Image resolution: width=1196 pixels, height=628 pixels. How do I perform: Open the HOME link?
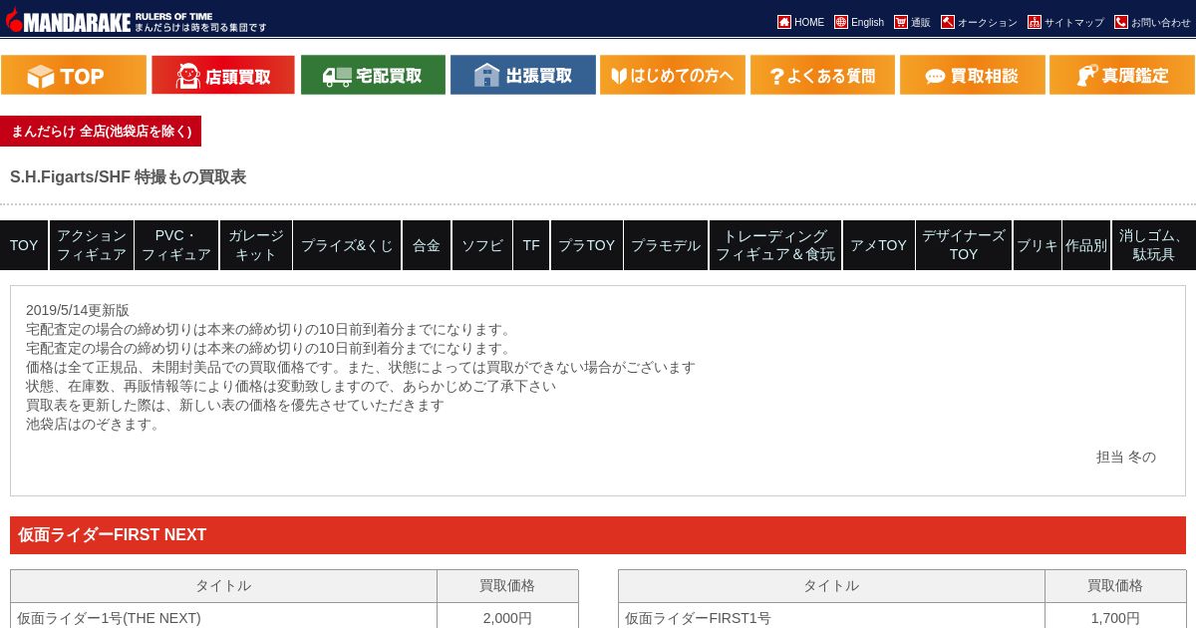point(809,22)
